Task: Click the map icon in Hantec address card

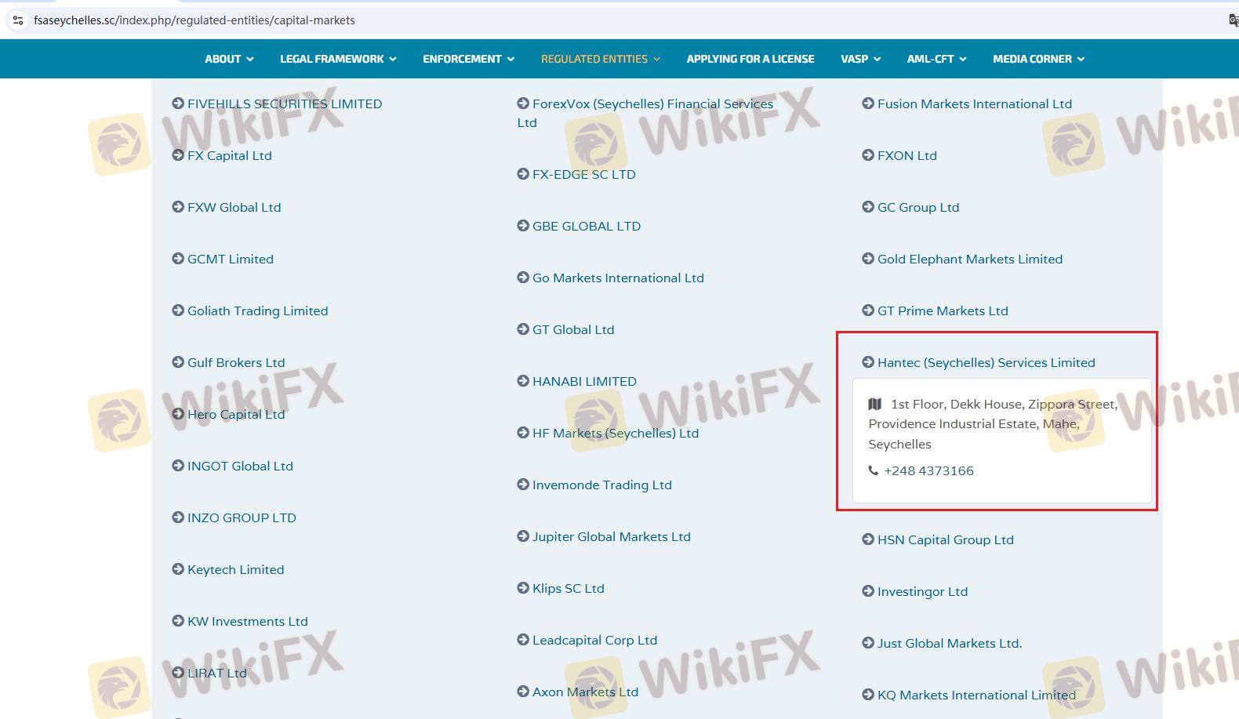Action: (875, 405)
